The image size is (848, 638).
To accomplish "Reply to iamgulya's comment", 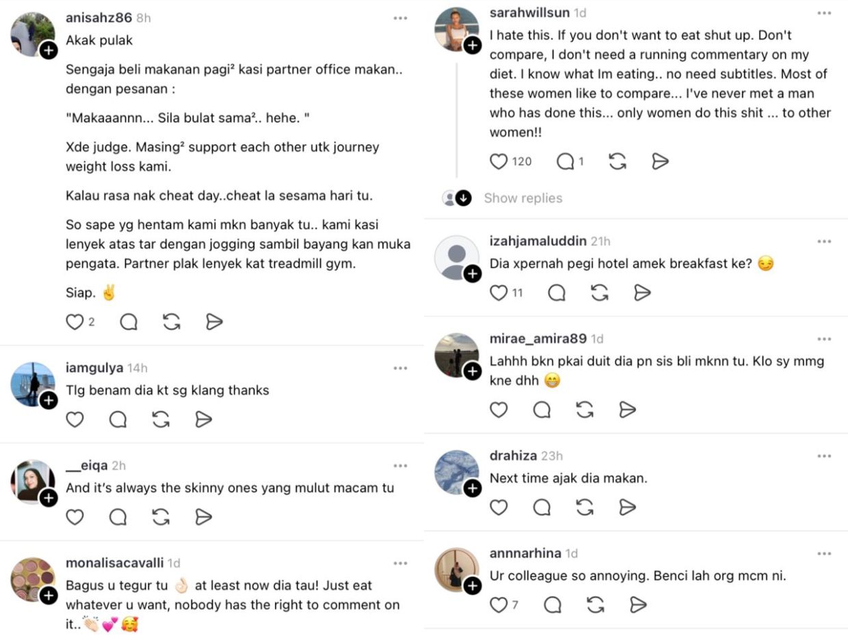I will point(118,419).
